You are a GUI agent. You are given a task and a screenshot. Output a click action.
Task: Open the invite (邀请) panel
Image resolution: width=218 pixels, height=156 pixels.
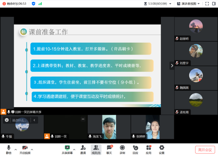(83, 149)
